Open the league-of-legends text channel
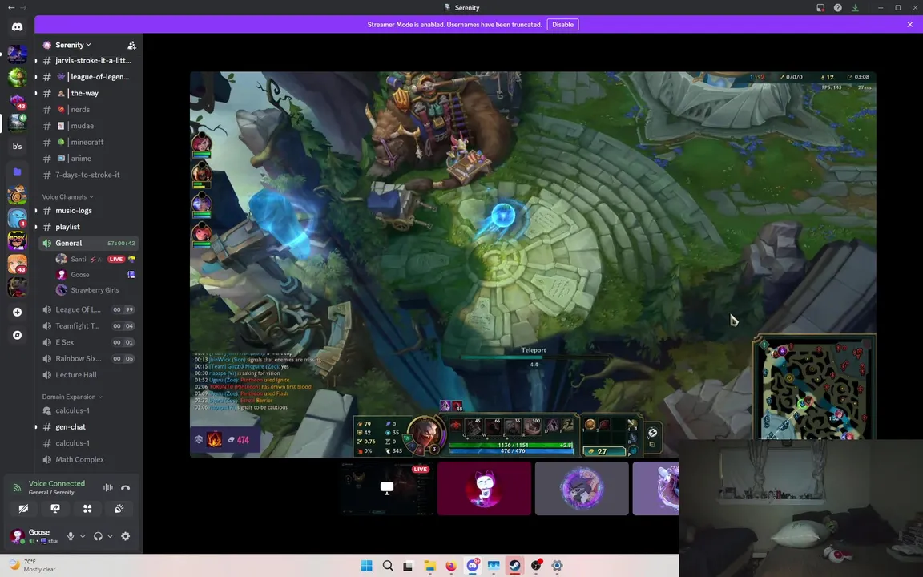This screenshot has width=923, height=577. tap(88, 77)
